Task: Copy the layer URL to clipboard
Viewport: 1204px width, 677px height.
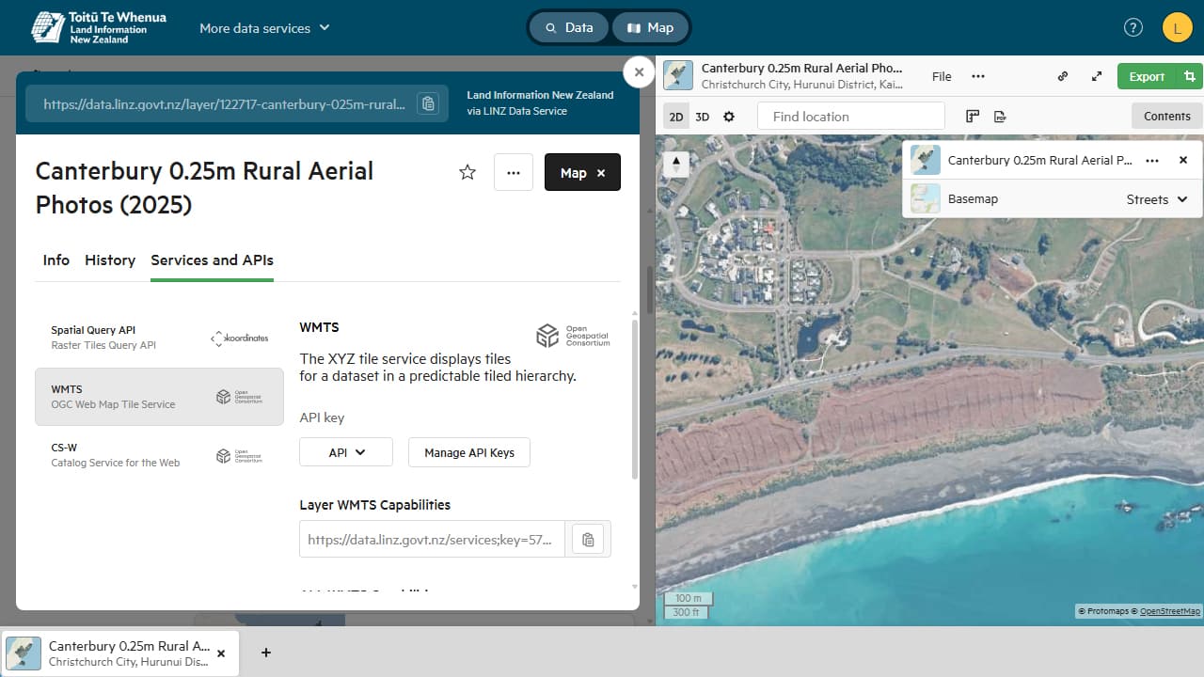Action: 428,103
